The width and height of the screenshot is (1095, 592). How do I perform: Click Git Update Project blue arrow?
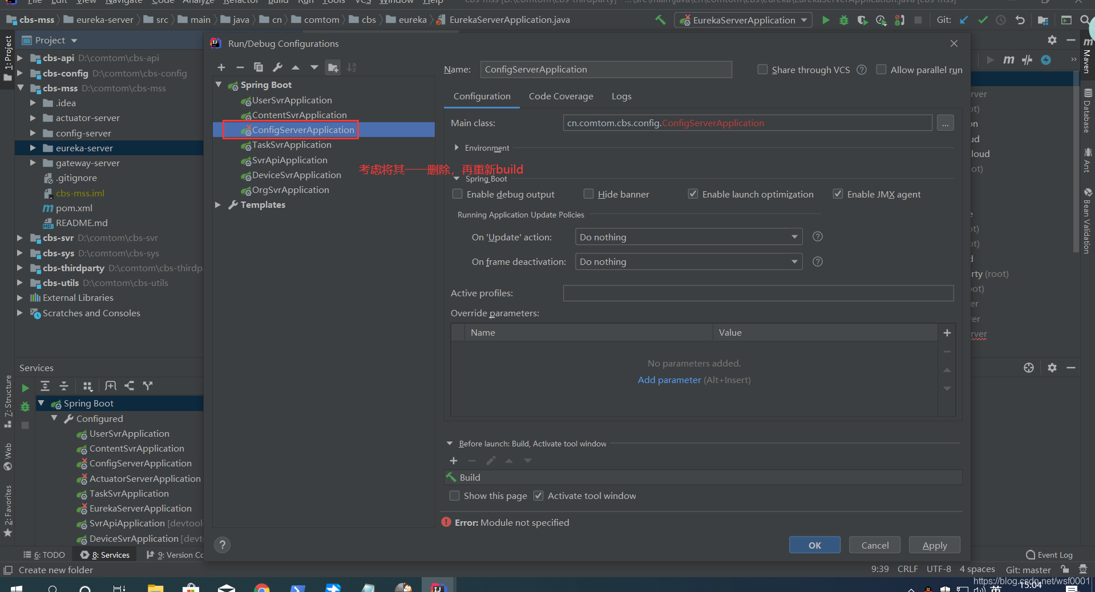[964, 20]
